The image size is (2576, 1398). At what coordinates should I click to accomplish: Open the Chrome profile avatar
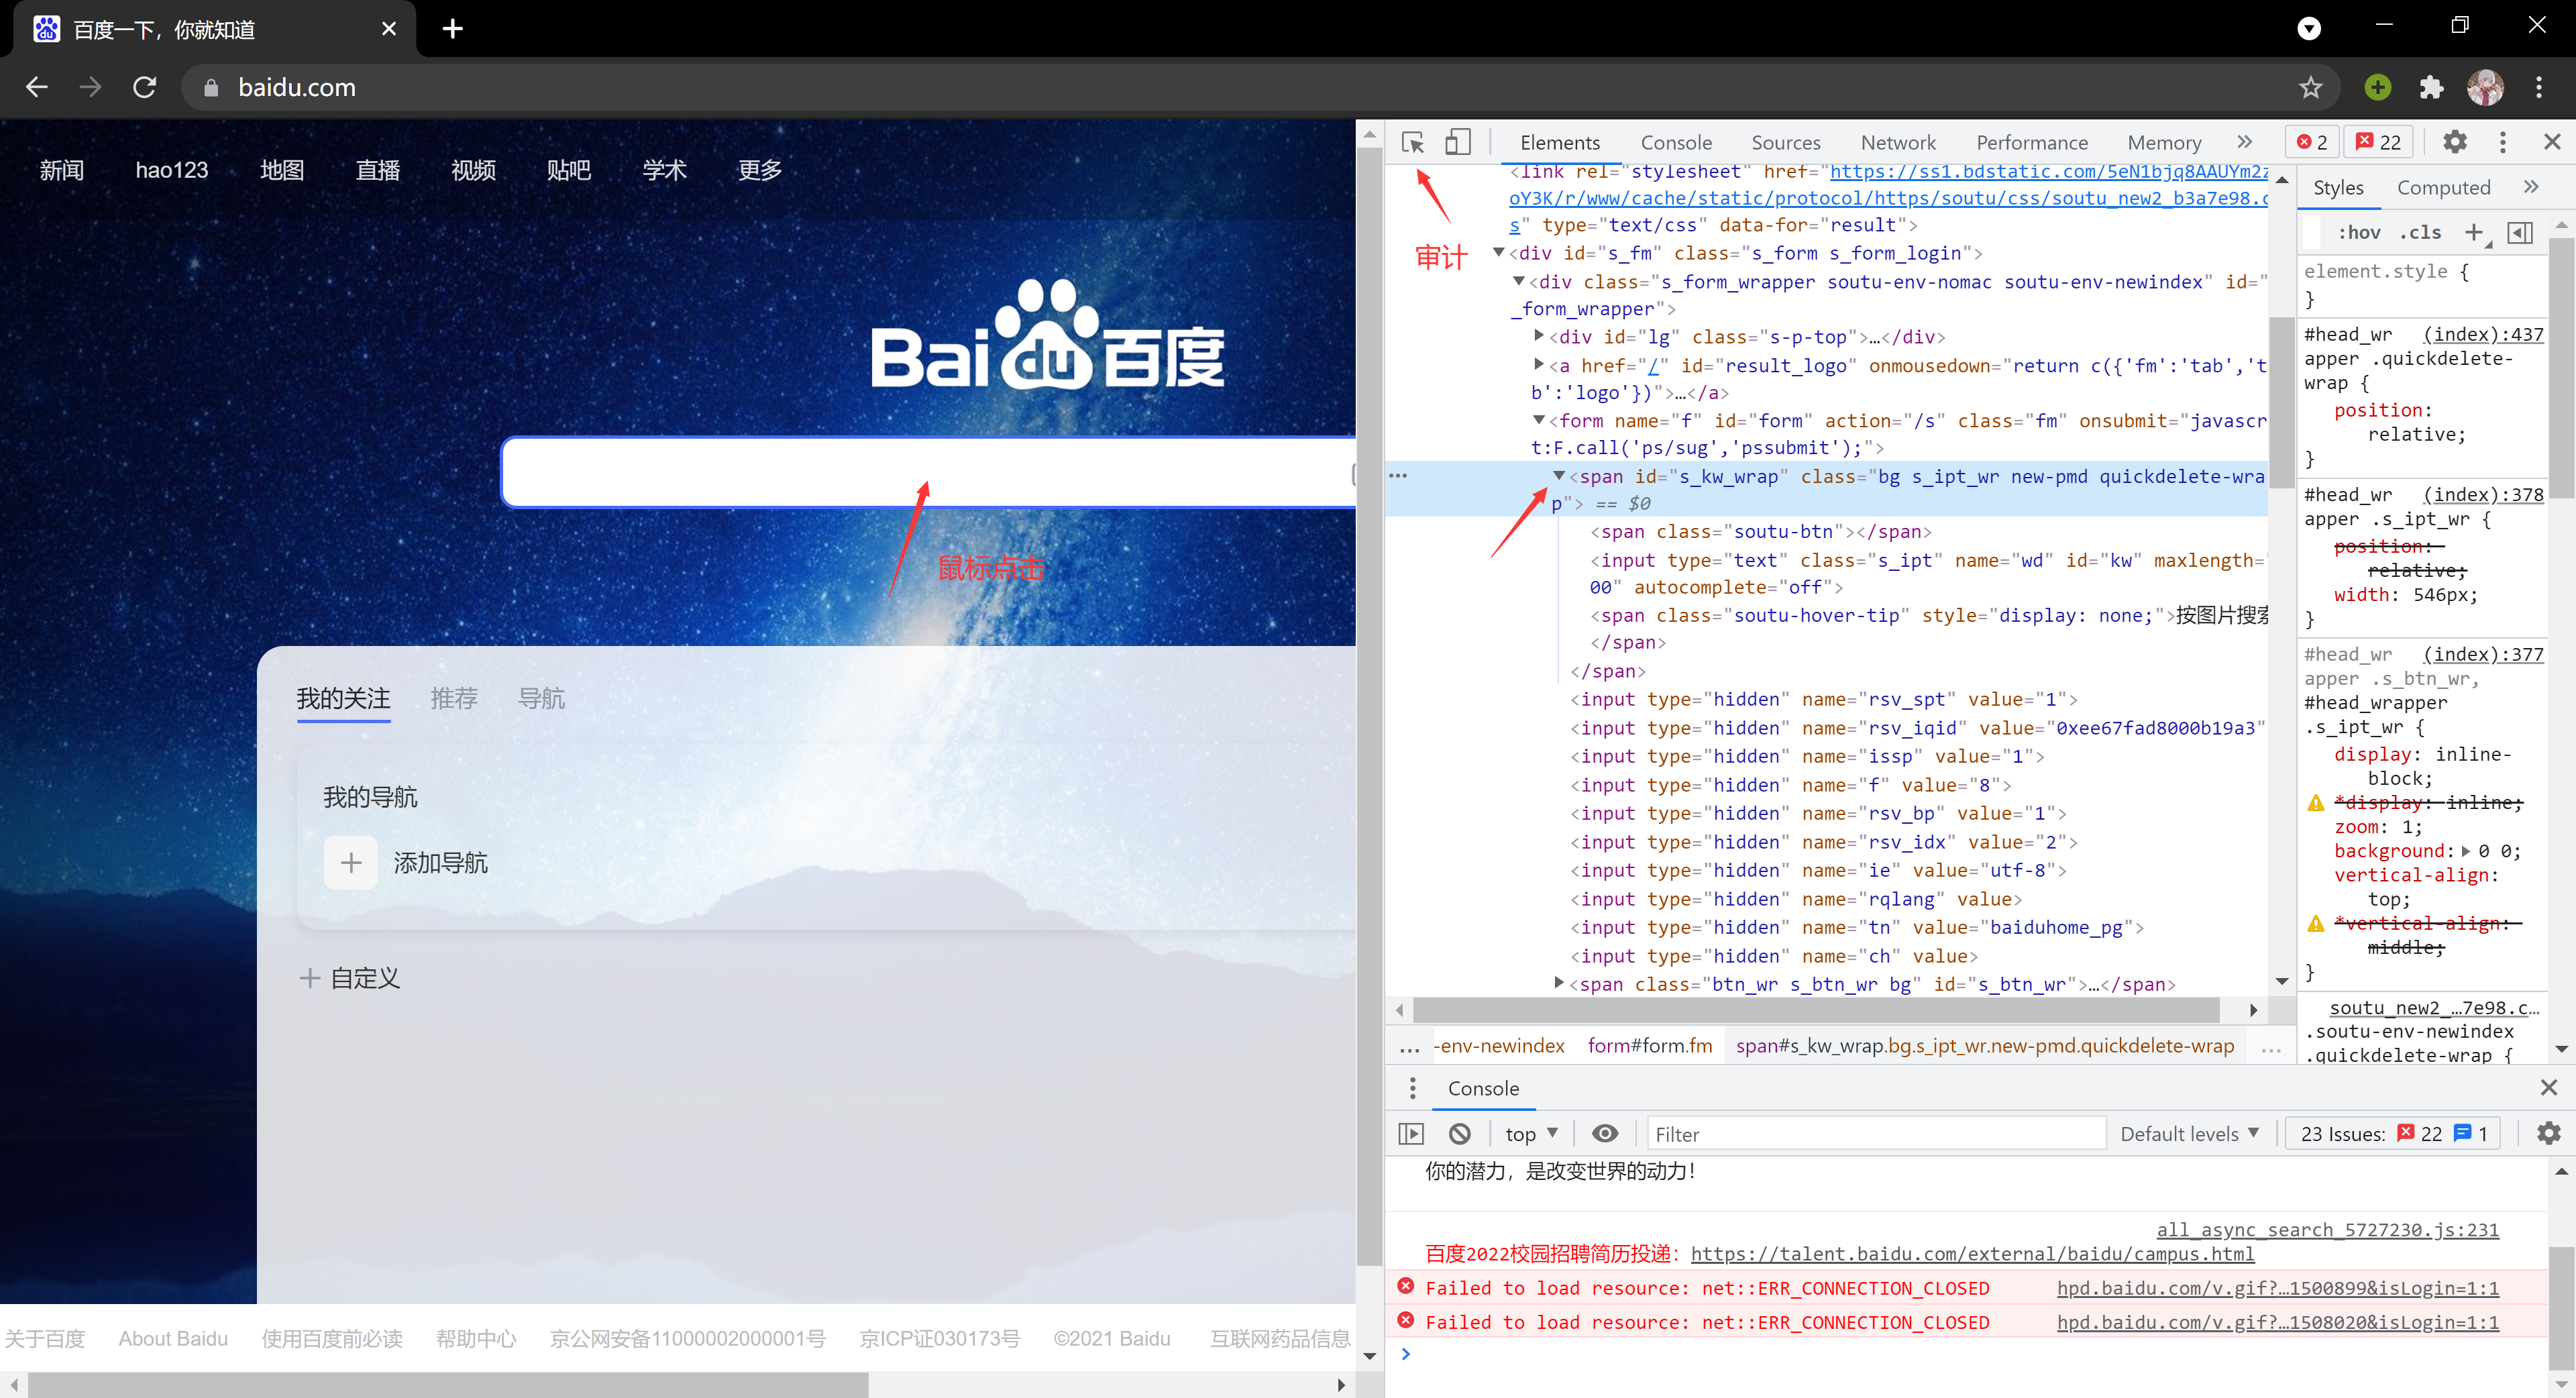click(2486, 87)
